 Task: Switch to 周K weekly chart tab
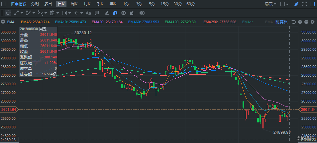point(74,4)
